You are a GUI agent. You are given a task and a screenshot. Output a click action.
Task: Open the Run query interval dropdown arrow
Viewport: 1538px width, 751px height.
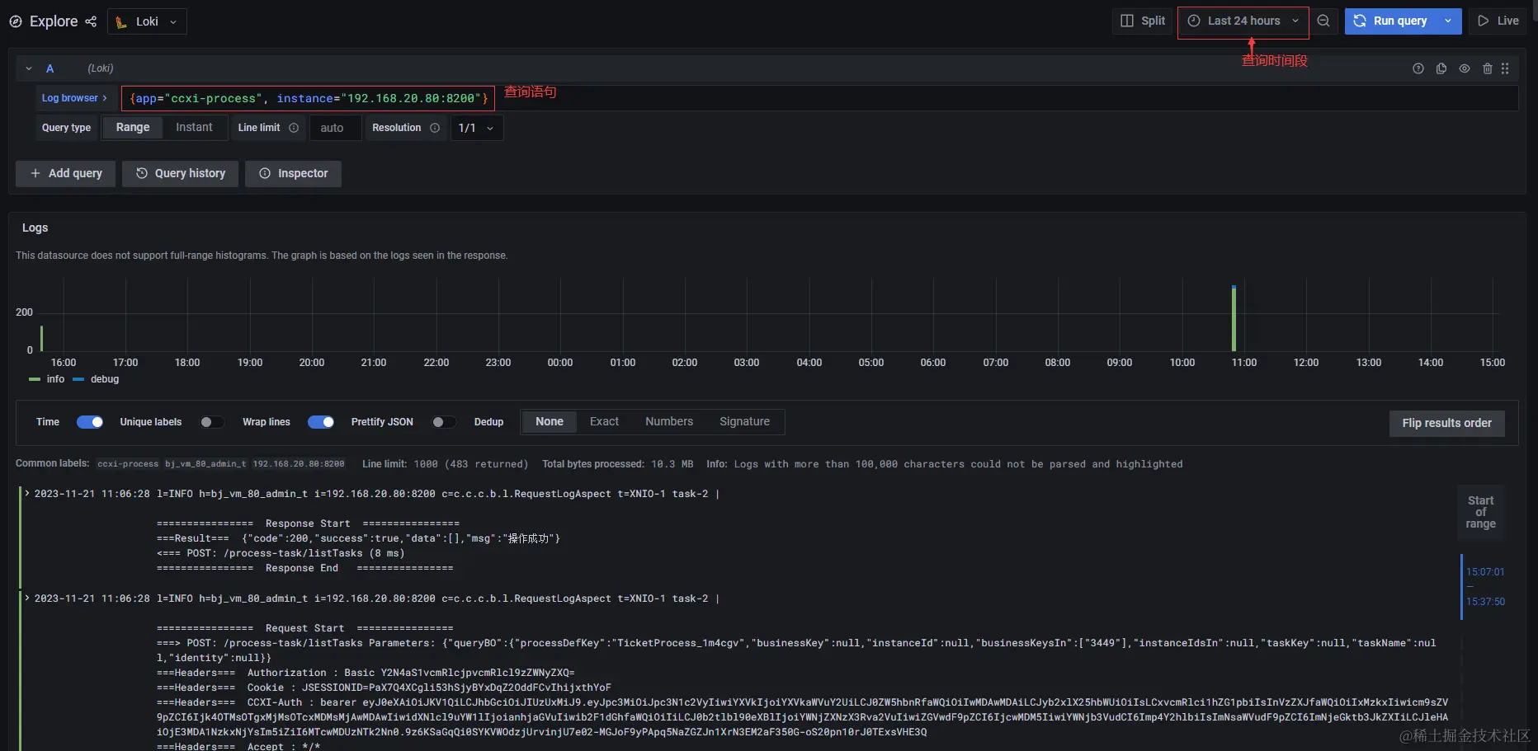[1448, 21]
